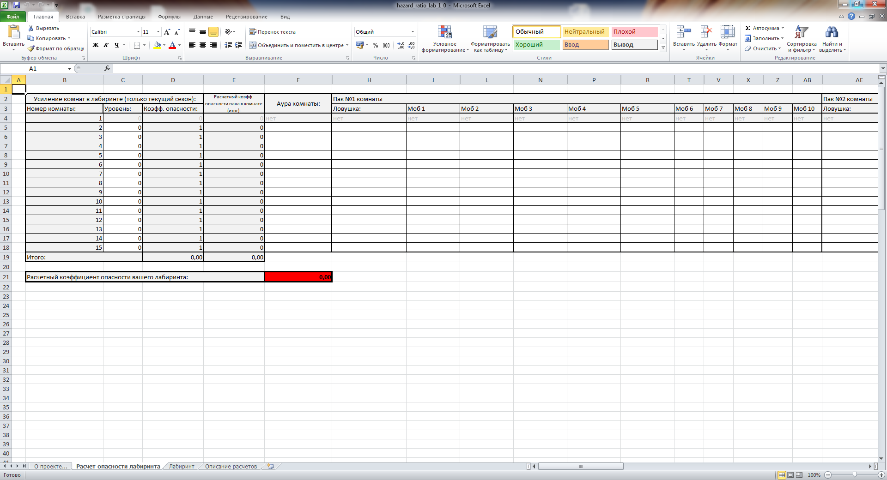Toggle italic formatting button
Screen dimensions: 887x480
tap(106, 45)
